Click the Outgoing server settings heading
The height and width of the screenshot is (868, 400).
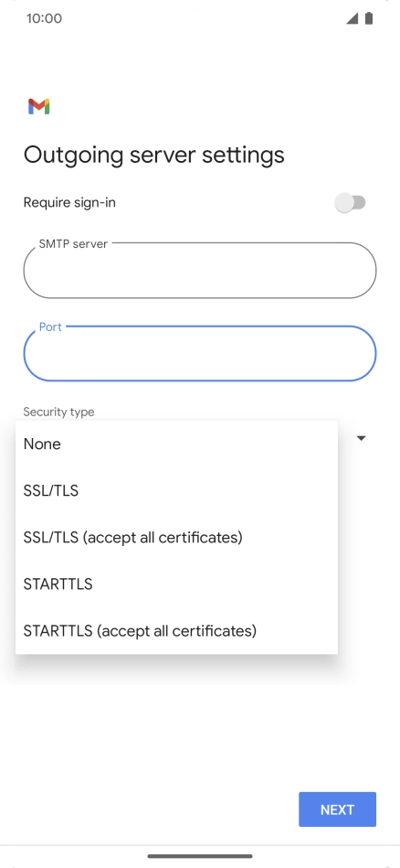(154, 155)
